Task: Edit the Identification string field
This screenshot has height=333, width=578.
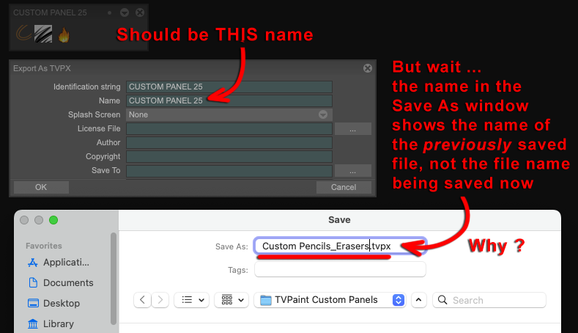Action: pos(229,87)
